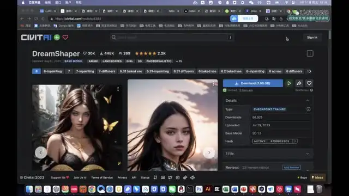Viewport: 349px width, 196px height.
Task: Expand the Reviews section chevron
Action: [308, 170]
